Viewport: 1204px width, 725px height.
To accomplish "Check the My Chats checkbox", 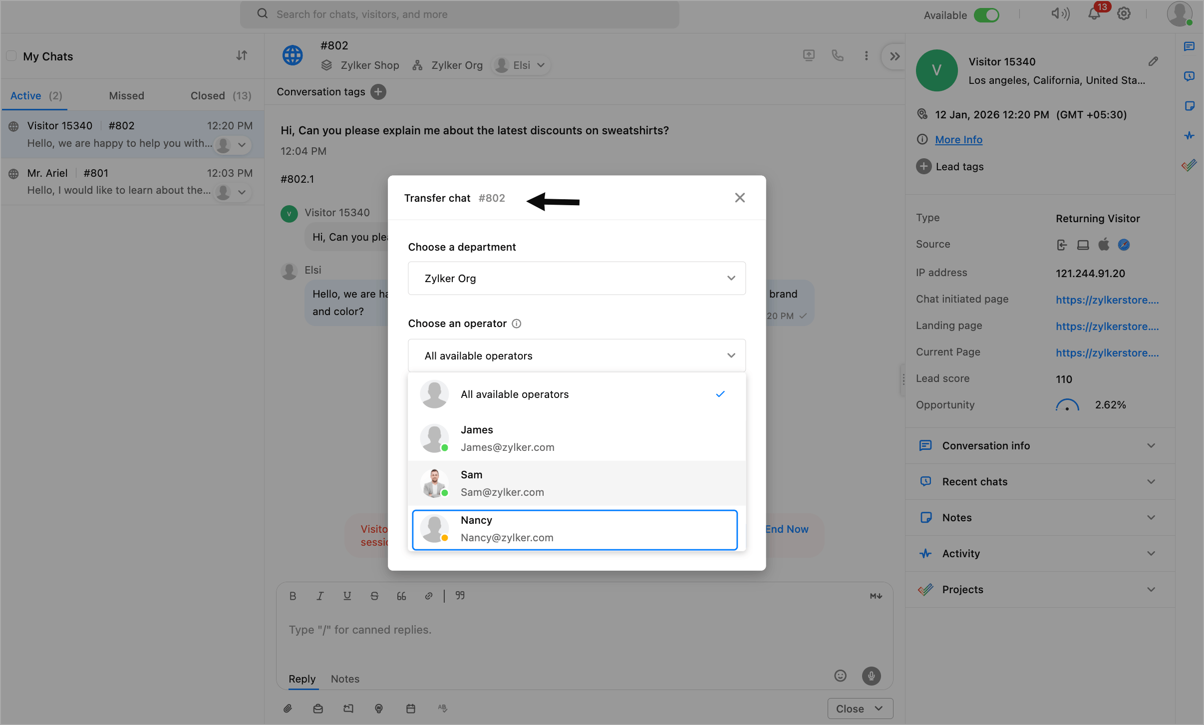I will click(11, 56).
